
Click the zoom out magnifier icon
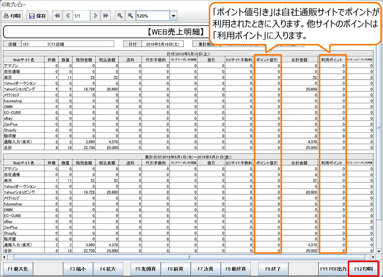tap(120, 16)
